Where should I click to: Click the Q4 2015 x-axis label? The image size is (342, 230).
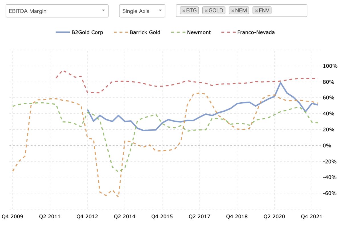tap(162, 216)
